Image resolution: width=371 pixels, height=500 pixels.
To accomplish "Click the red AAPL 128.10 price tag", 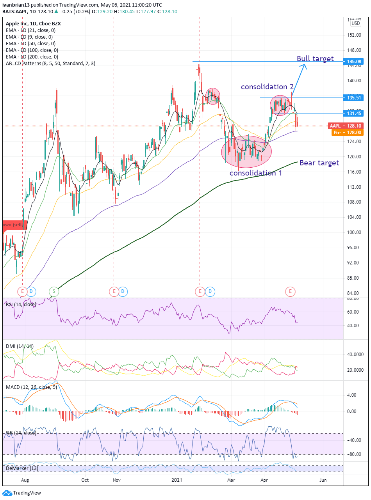I will [346, 126].
